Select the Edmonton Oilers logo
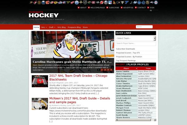 [77, 2]
